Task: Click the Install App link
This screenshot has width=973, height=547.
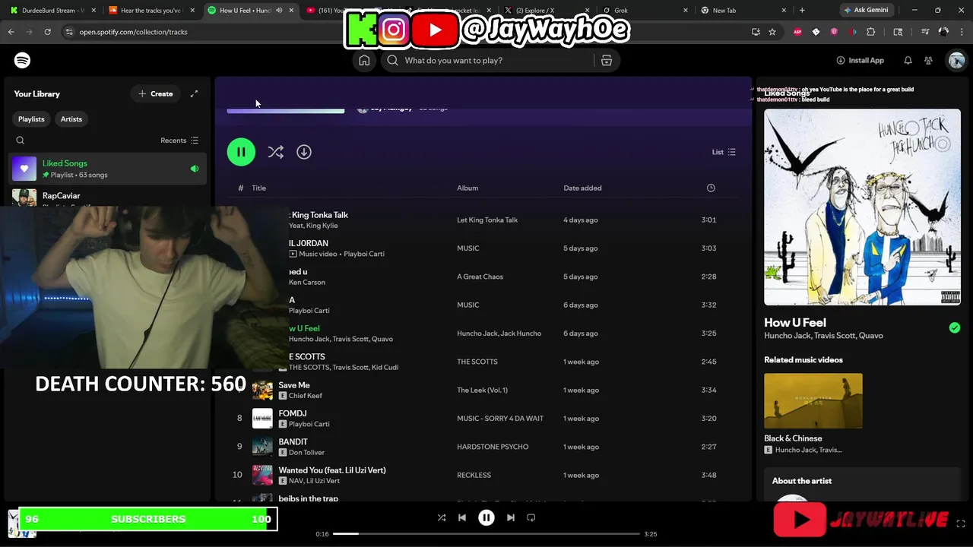Action: tap(860, 60)
